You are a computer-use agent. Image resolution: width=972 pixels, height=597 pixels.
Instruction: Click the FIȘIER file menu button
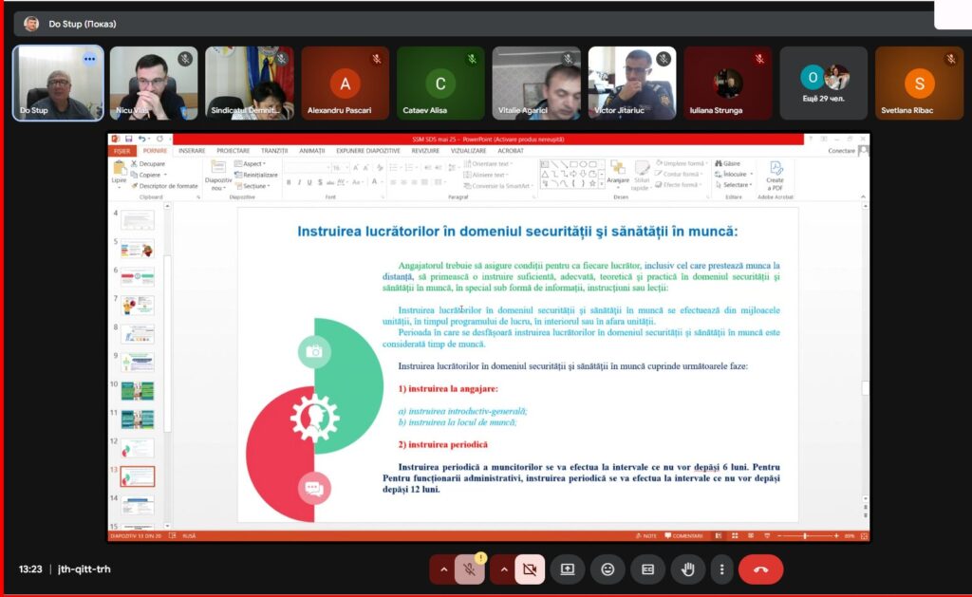[x=122, y=150]
